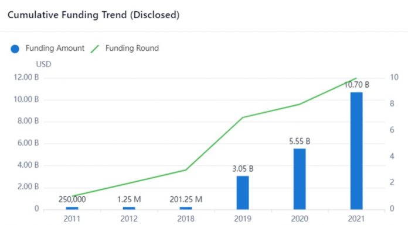This screenshot has width=408, height=225.
Task: Click the 250,000 data label
Action: point(72,199)
